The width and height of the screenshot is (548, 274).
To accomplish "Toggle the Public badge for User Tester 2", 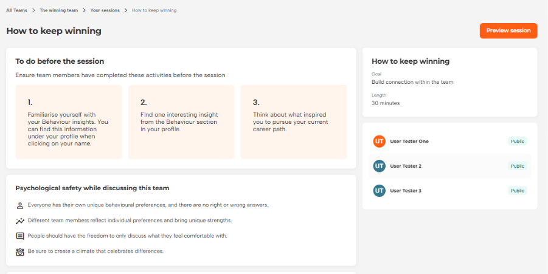I will [517, 166].
